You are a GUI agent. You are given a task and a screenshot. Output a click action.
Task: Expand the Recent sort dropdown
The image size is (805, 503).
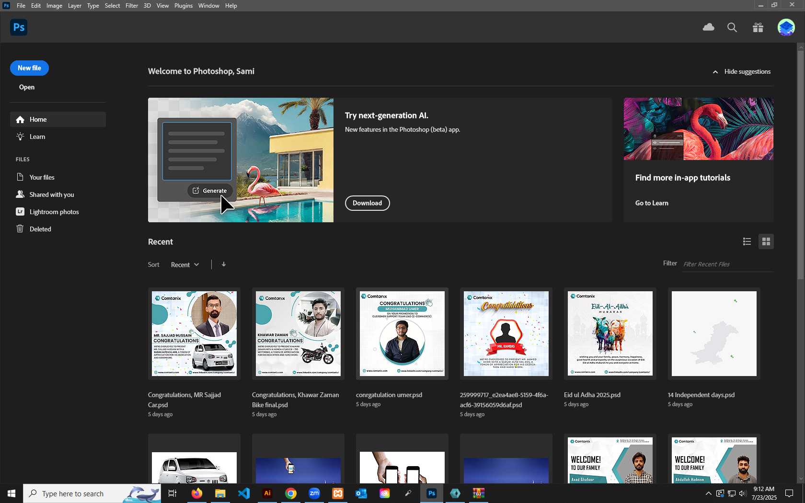point(185,264)
